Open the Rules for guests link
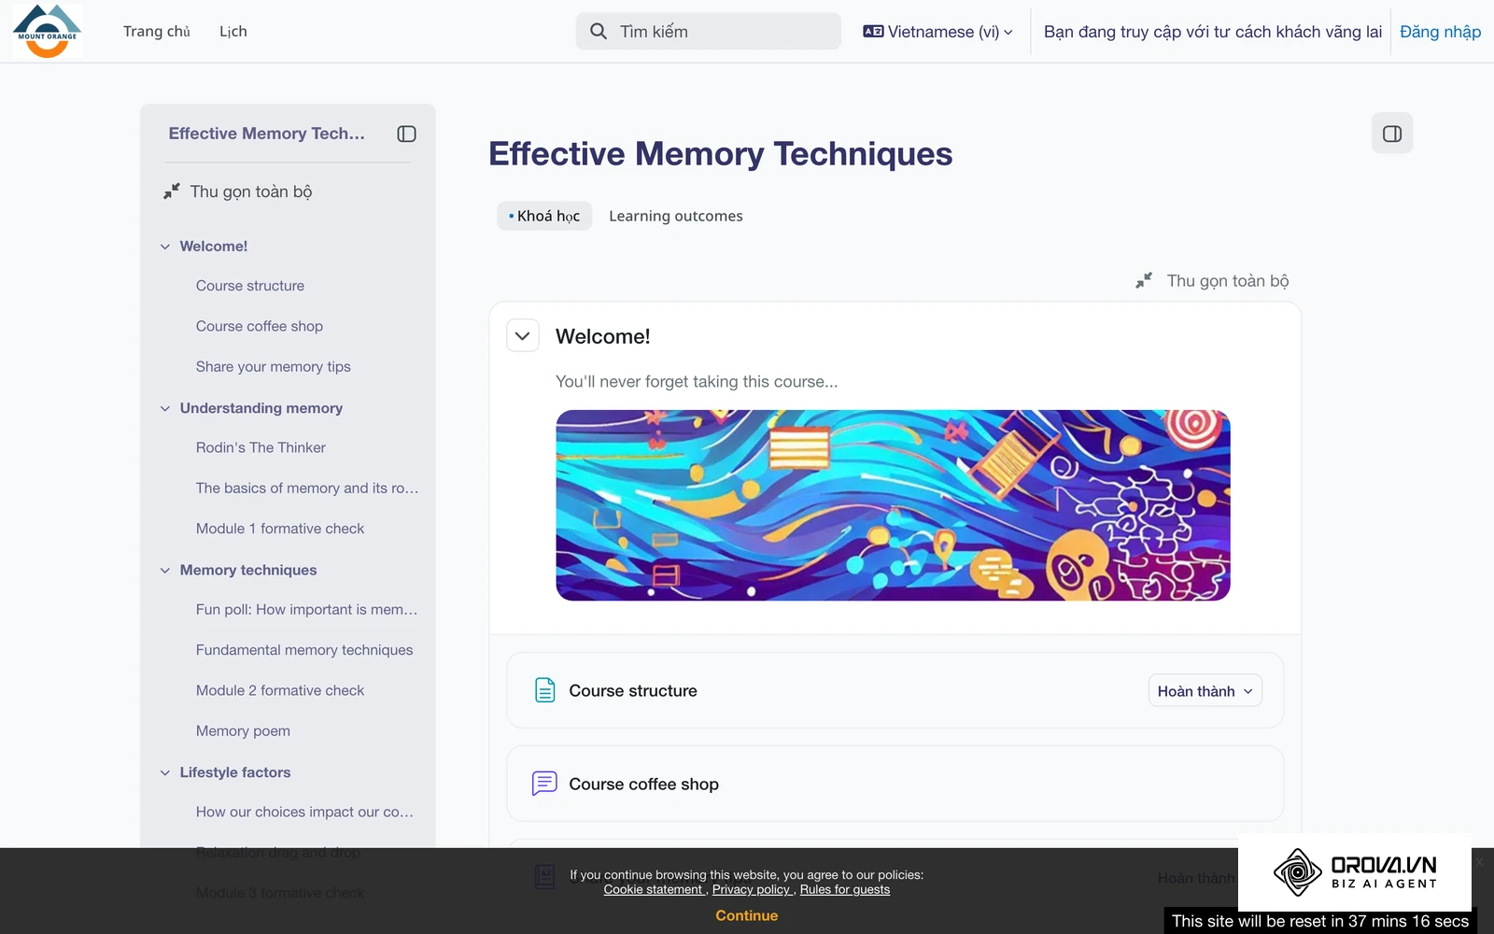The width and height of the screenshot is (1494, 934). pos(845,889)
